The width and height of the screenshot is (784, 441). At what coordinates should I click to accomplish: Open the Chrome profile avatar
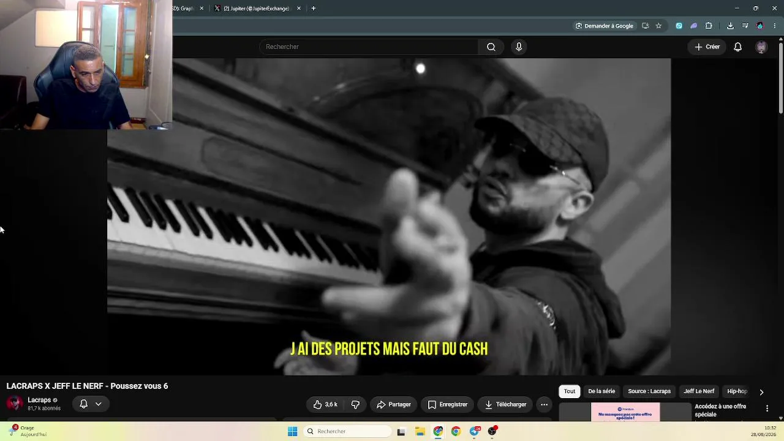pyautogui.click(x=760, y=26)
